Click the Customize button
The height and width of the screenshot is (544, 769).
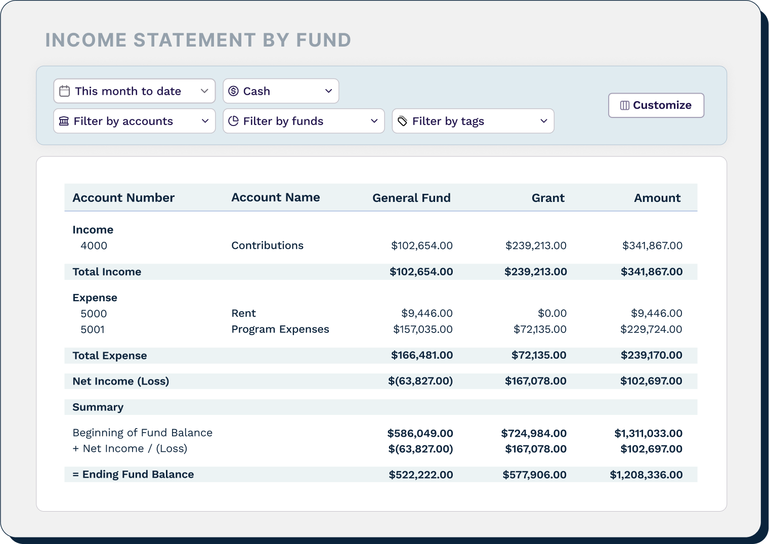tap(656, 105)
